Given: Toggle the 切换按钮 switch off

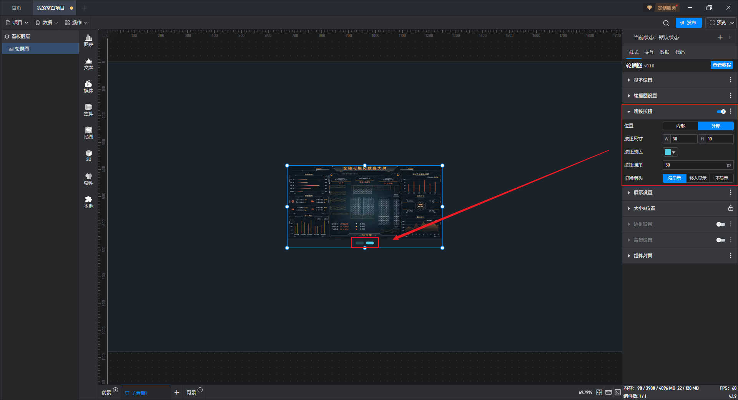Looking at the screenshot, I should click(721, 112).
